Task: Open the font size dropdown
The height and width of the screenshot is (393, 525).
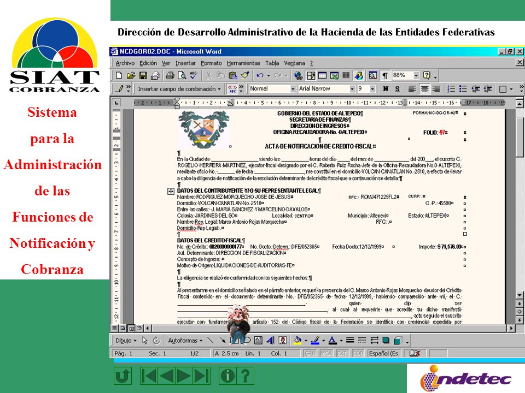Action: (x=372, y=89)
